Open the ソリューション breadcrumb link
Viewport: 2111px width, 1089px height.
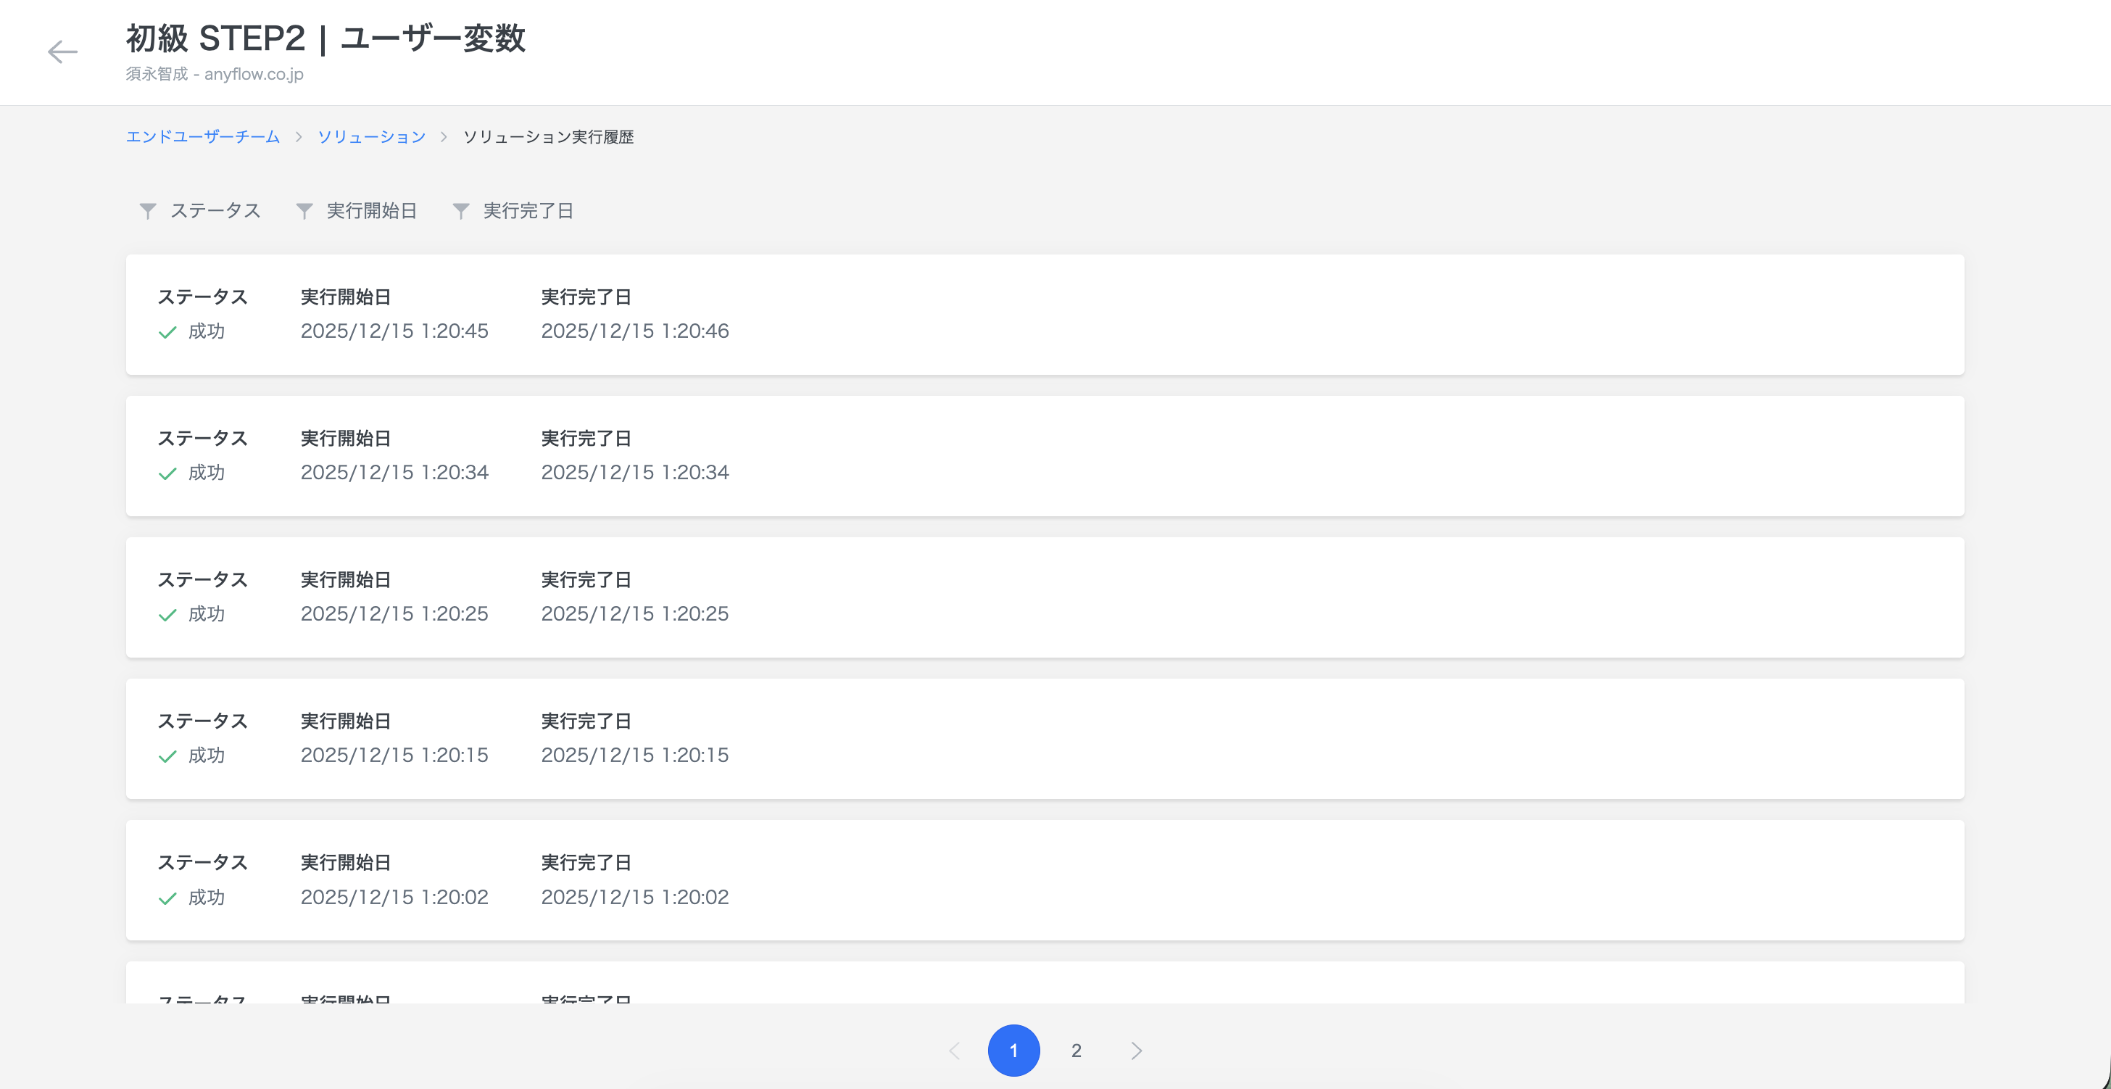coord(371,137)
